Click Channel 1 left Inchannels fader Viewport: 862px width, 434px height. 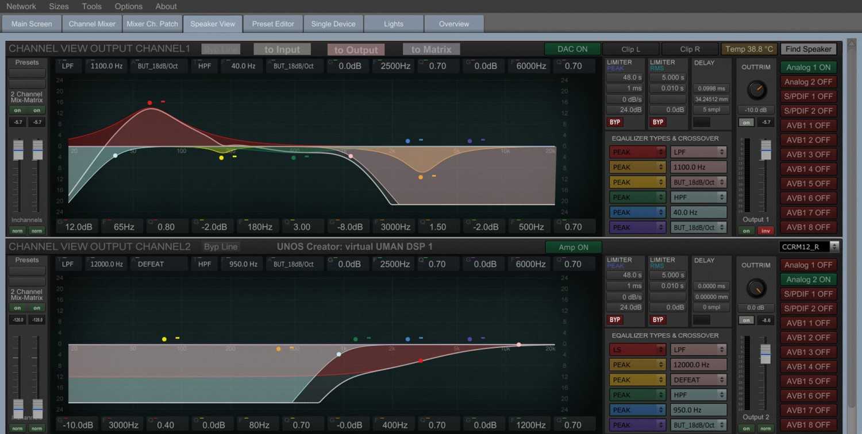(18, 150)
